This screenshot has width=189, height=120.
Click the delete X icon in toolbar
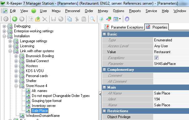[45, 19]
